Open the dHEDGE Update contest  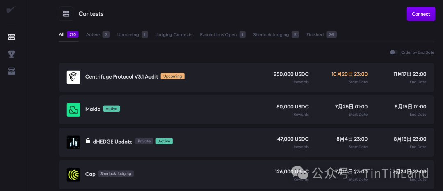coord(247,142)
